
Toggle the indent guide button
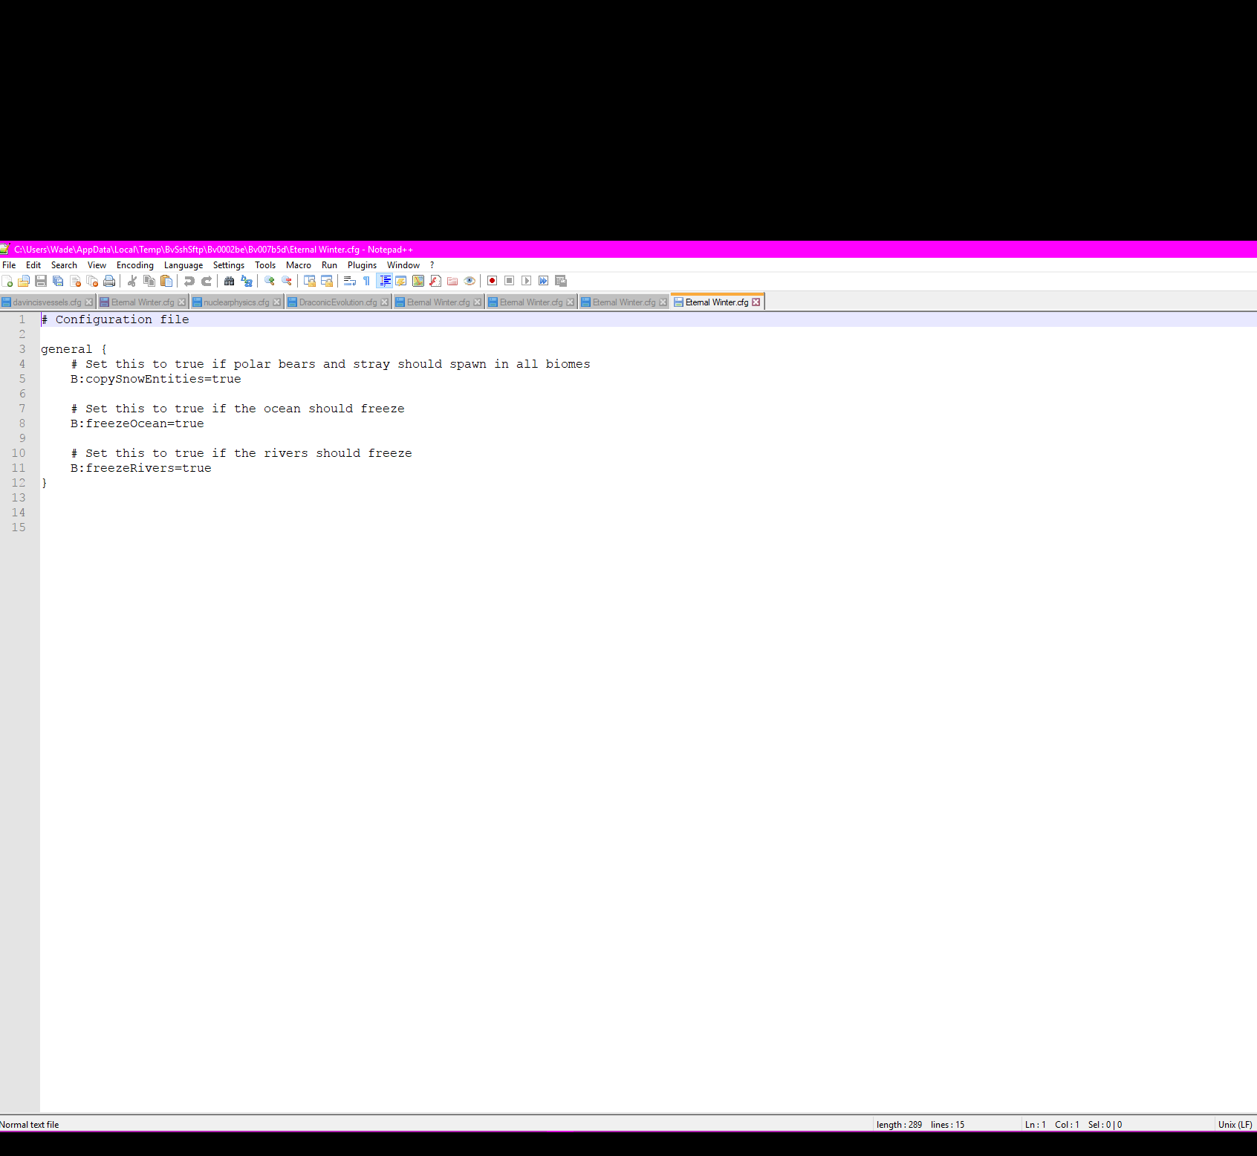[384, 281]
